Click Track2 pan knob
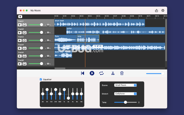 click(48, 33)
